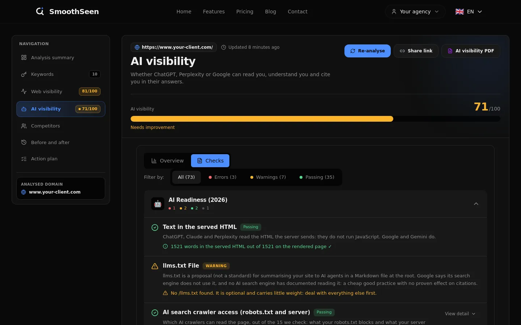Click the user icon in Your agency
521x325 pixels.
tap(394, 12)
